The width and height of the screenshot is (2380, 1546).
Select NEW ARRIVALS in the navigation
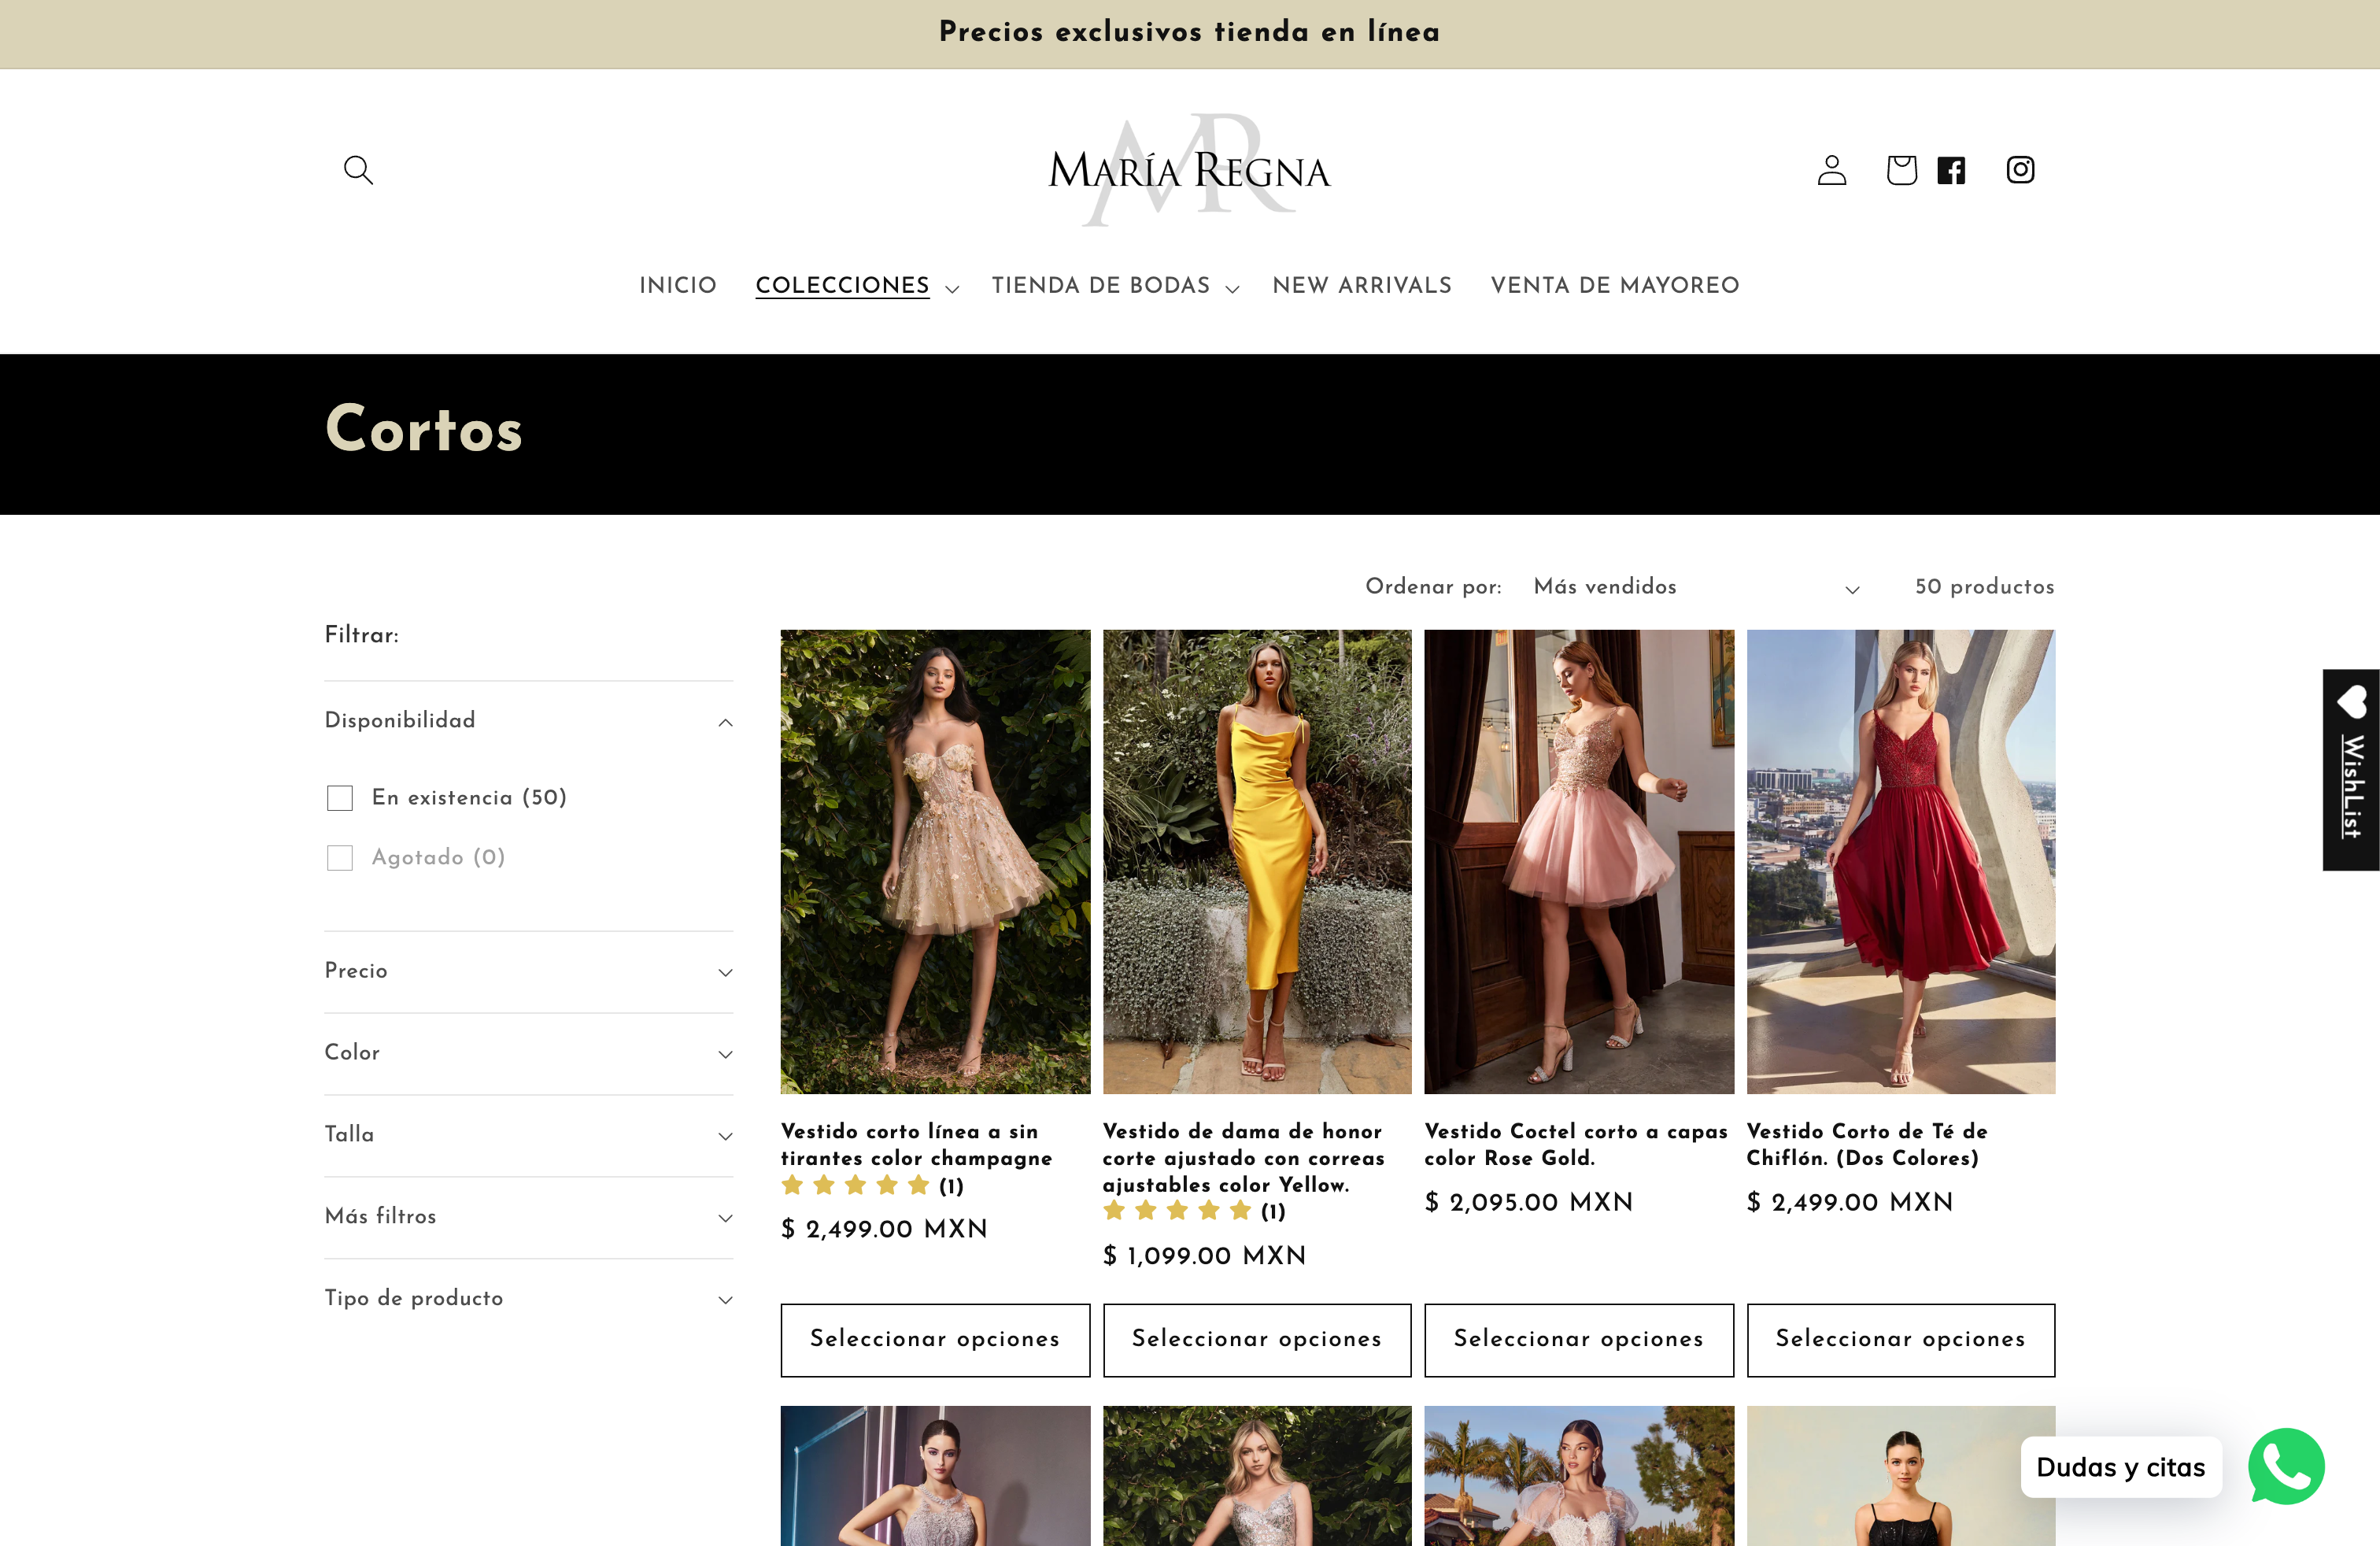pyautogui.click(x=1362, y=286)
